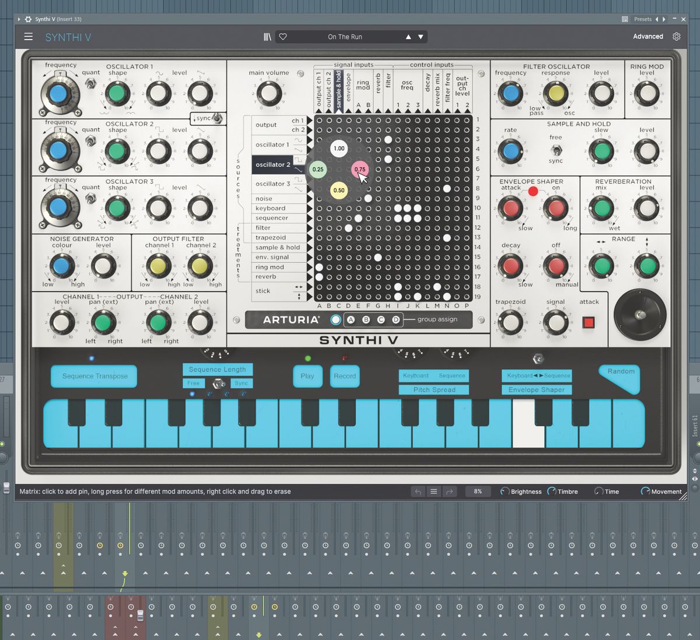Click Envelope Shaper red attack knob

pos(511,208)
